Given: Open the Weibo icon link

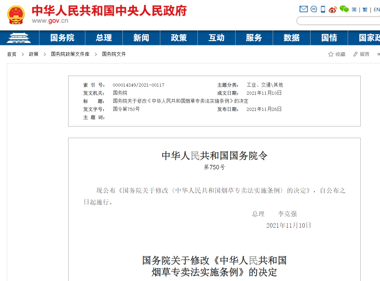Looking at the screenshot, I should (332, 10).
